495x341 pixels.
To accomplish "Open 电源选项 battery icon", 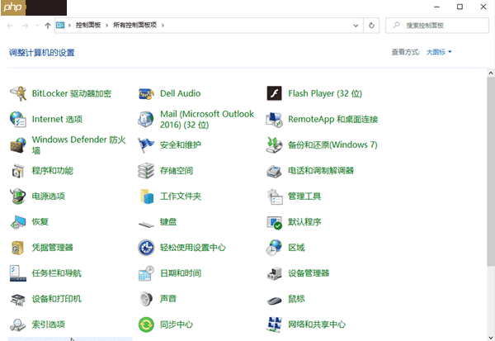I will 18,197.
